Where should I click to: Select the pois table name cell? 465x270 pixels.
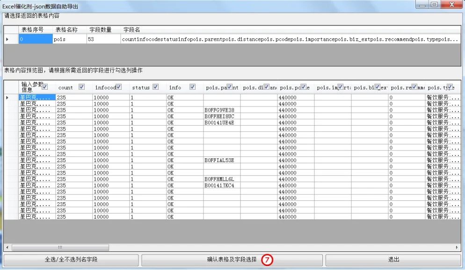coord(70,39)
